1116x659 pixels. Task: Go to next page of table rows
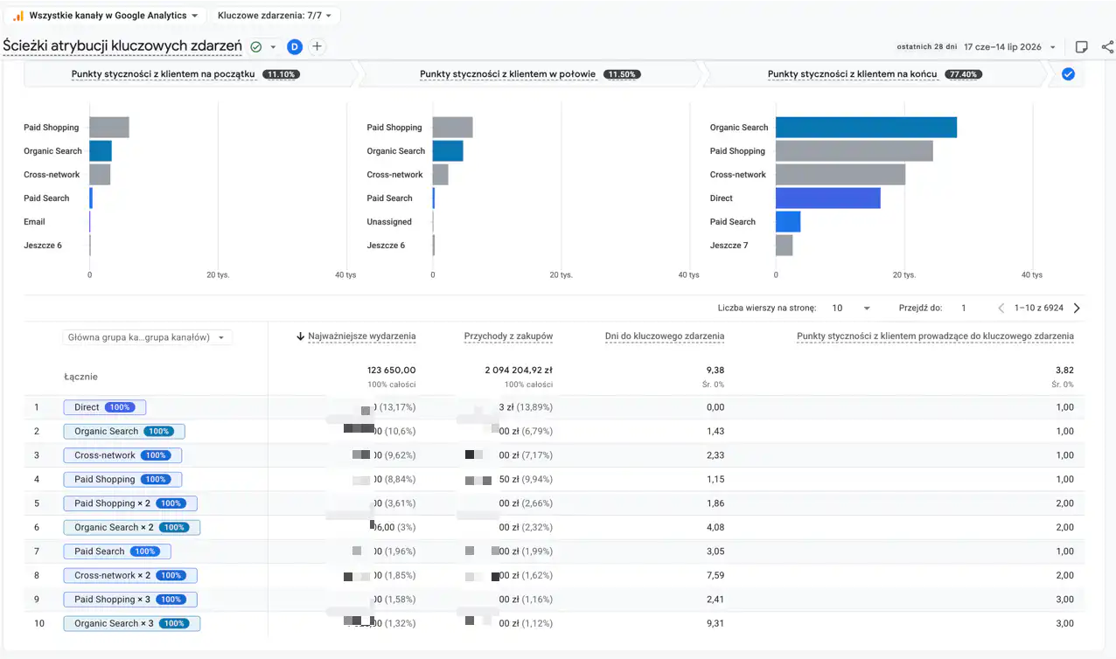point(1077,308)
